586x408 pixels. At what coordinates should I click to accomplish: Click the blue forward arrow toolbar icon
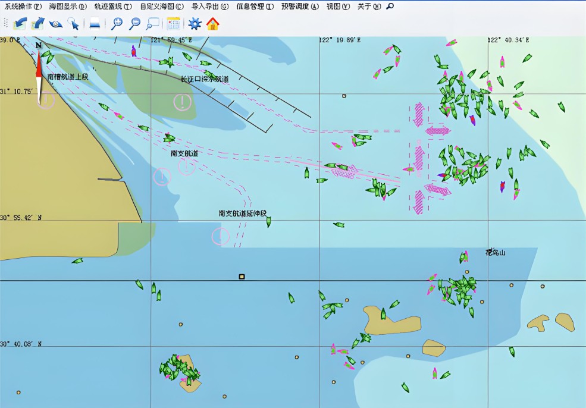click(x=38, y=24)
